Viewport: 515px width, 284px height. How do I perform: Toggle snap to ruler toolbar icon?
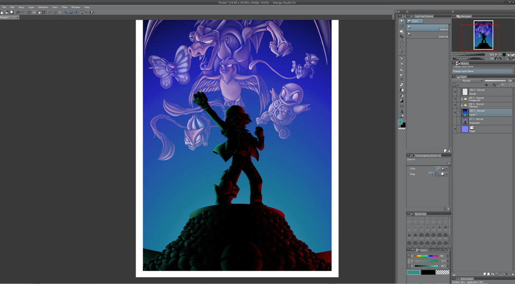pyautogui.click(x=66, y=12)
